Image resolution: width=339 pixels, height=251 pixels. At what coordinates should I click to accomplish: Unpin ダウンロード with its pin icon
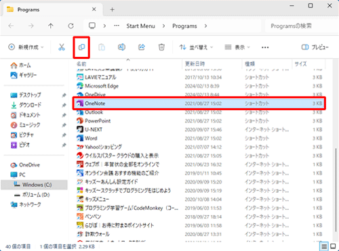(x=64, y=105)
